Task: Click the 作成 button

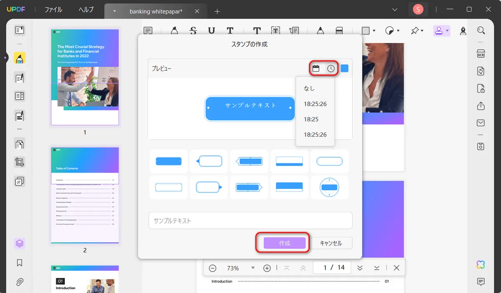Action: 284,243
